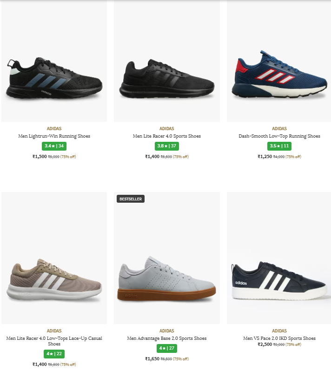Click the 4 star rating with 27 reviews
This screenshot has height=371, width=331.
pos(167,348)
